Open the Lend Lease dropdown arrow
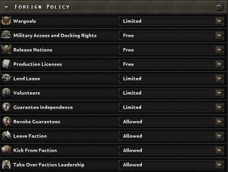Image resolution: width=228 pixels, height=172 pixels. click(219, 79)
